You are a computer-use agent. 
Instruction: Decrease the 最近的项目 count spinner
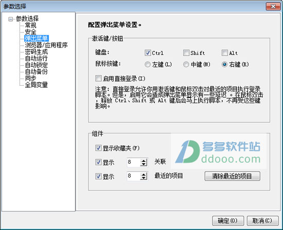point(144,178)
